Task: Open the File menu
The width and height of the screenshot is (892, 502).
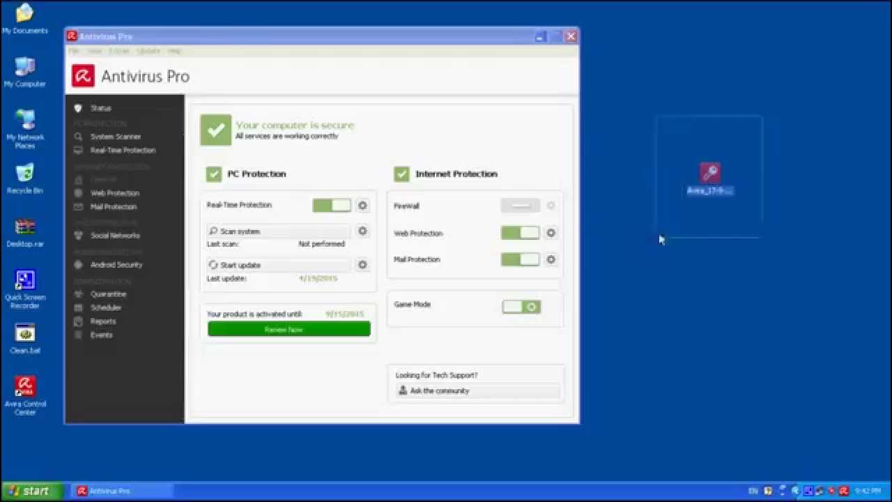Action: pos(74,51)
